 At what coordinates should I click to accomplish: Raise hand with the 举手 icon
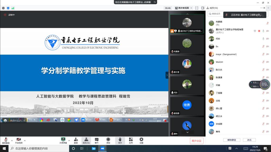tap(120, 140)
